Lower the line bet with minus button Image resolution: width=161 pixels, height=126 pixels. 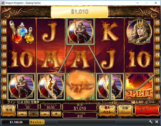coord(45,114)
